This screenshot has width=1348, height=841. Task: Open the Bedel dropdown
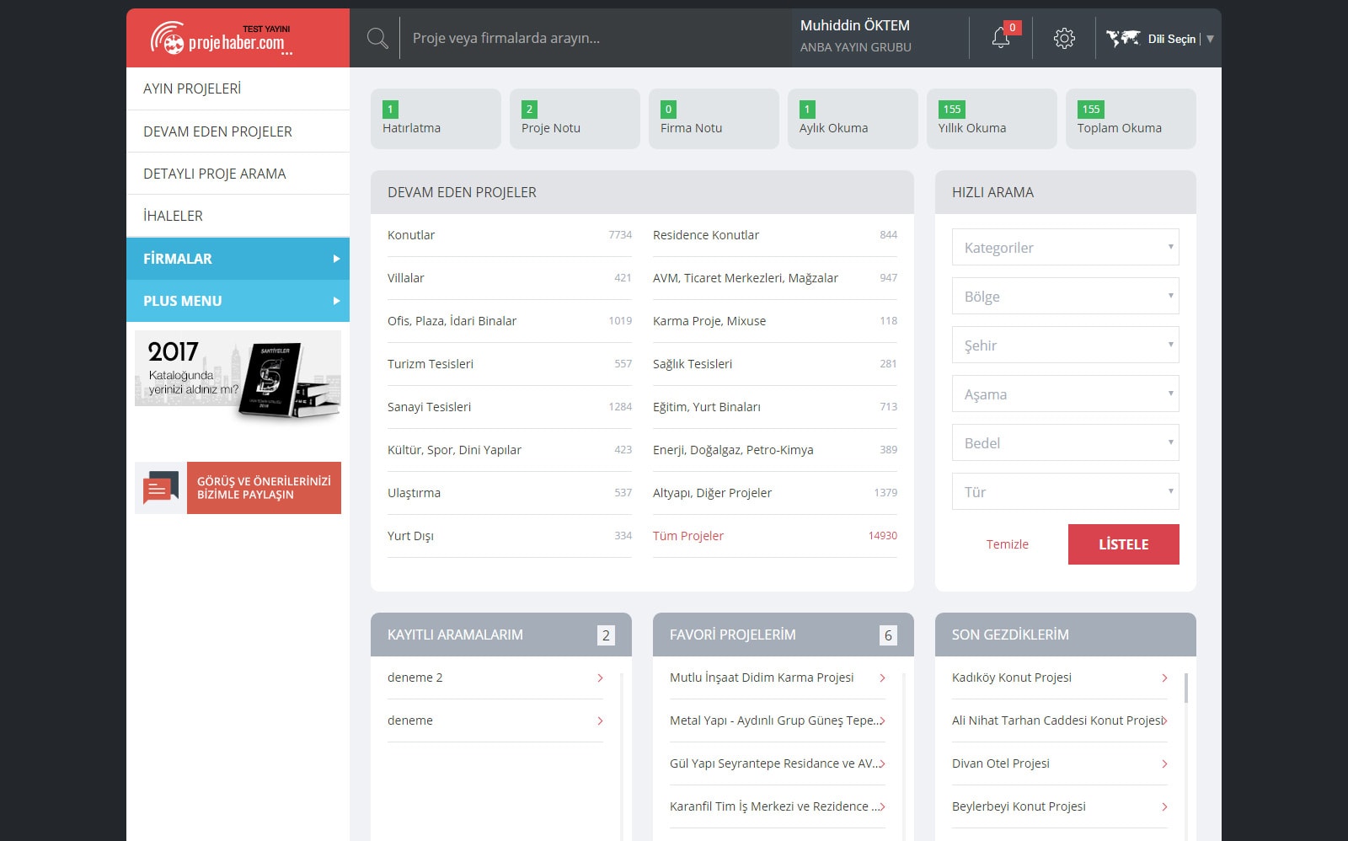[1065, 443]
